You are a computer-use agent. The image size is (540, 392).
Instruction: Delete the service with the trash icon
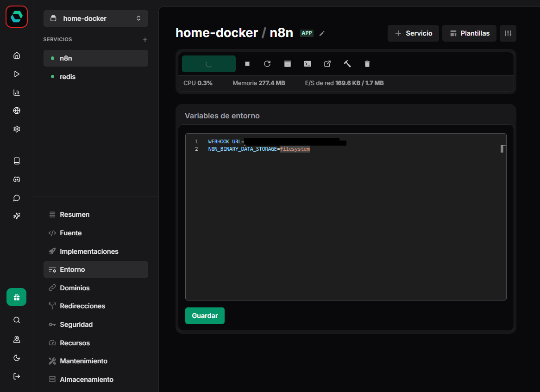tap(367, 64)
